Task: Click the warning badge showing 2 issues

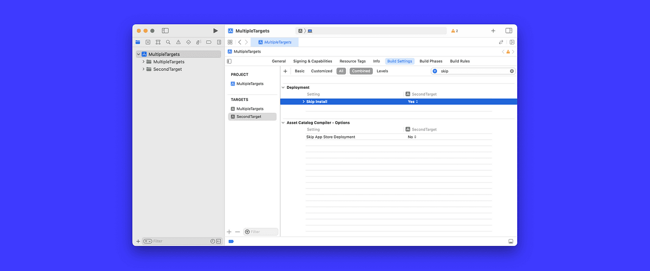Action: tap(454, 31)
